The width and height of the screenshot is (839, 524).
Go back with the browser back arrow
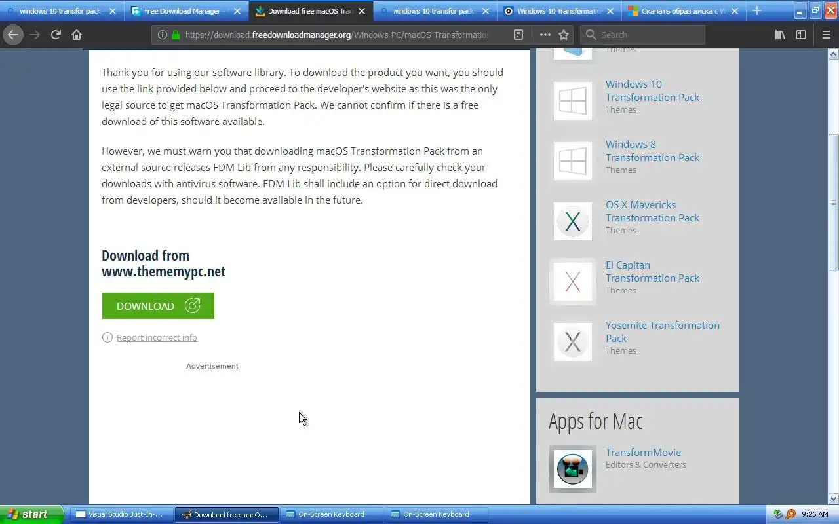click(x=13, y=35)
